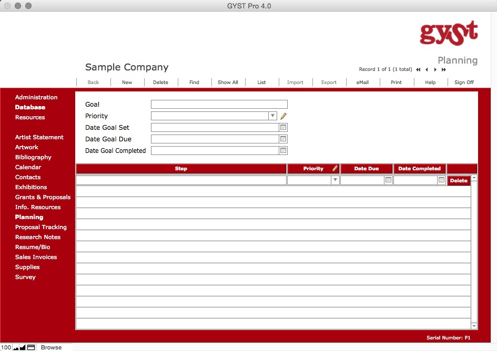
Task: Open Resources section
Action: 30,117
